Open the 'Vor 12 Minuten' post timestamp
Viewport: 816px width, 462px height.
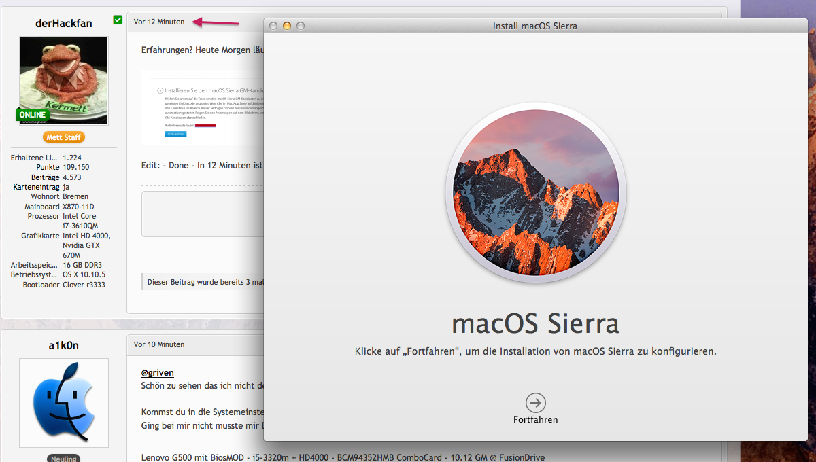[159, 22]
